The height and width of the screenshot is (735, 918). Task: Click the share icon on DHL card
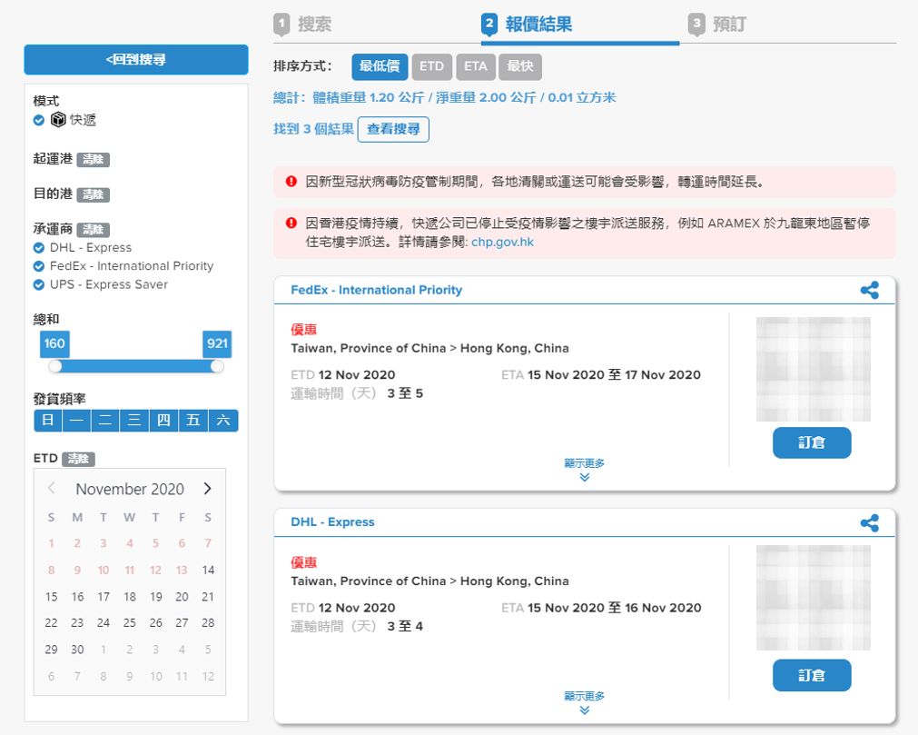click(869, 523)
